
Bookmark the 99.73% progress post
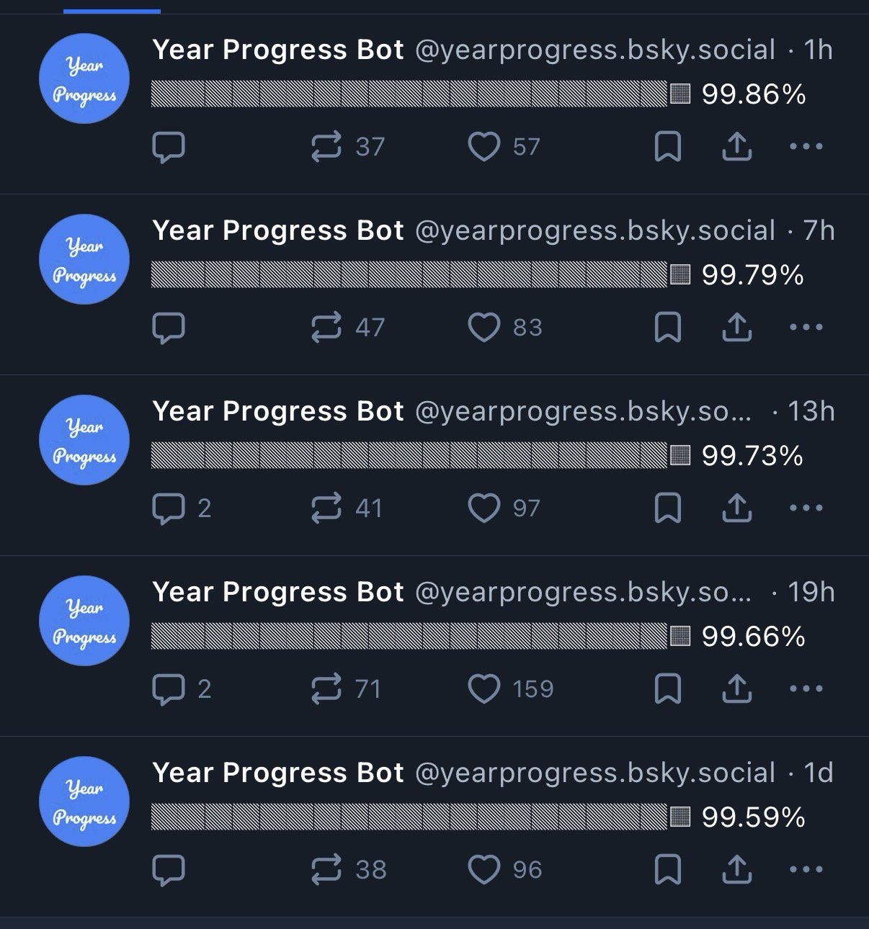[667, 508]
